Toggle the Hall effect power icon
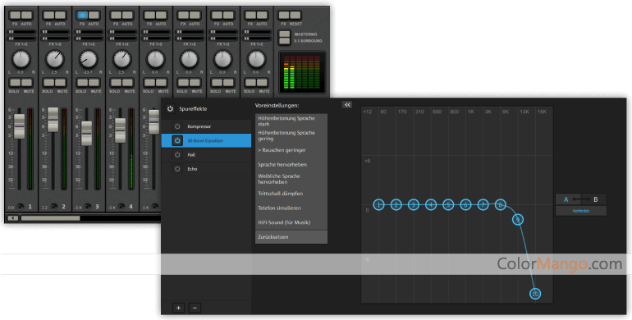The height and width of the screenshot is (320, 632). point(177,155)
